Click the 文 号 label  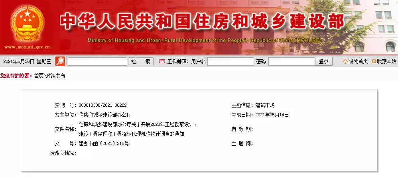pyautogui.click(x=65, y=143)
